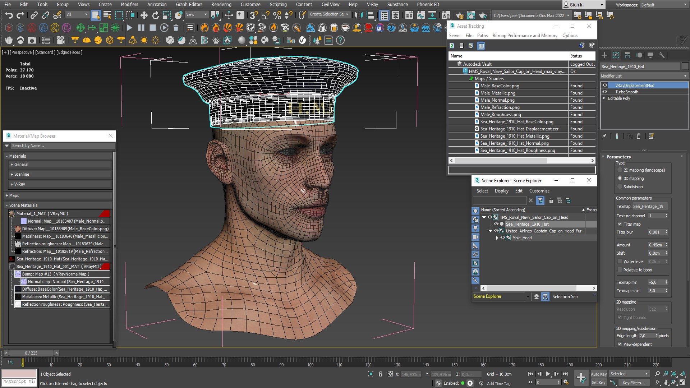This screenshot has height=388, width=690.
Task: Toggle TurboSmooth modifier eye icon
Action: (605, 92)
